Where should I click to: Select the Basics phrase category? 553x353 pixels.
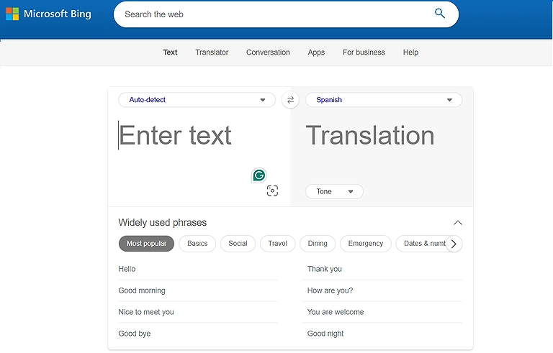(197, 244)
